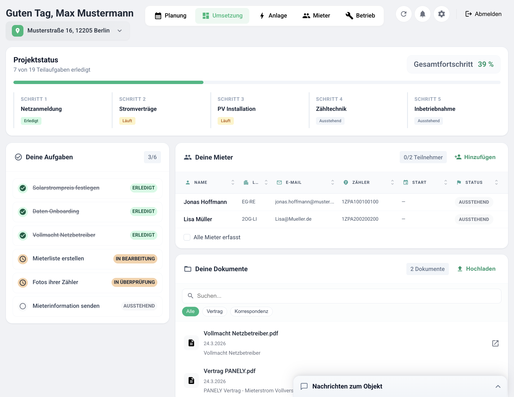Sort tenants by E-MAIL column arrows
Image resolution: width=514 pixels, height=397 pixels.
point(332,183)
